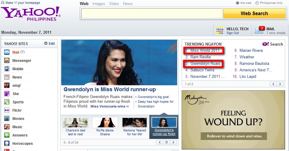This screenshot has height=151, width=289.
Task: Select 'the web' radio button
Action: click(238, 3)
